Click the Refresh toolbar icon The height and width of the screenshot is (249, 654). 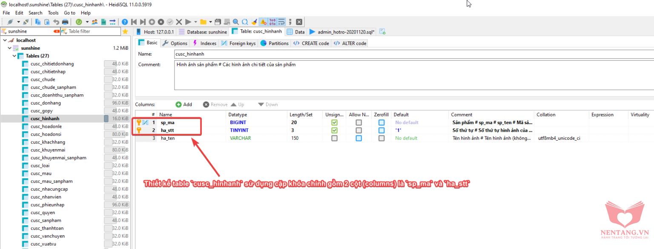pos(79,22)
